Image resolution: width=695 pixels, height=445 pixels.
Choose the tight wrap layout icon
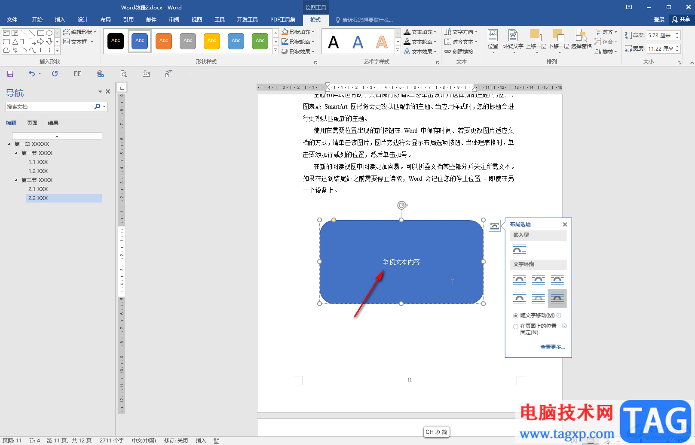pyautogui.click(x=538, y=279)
